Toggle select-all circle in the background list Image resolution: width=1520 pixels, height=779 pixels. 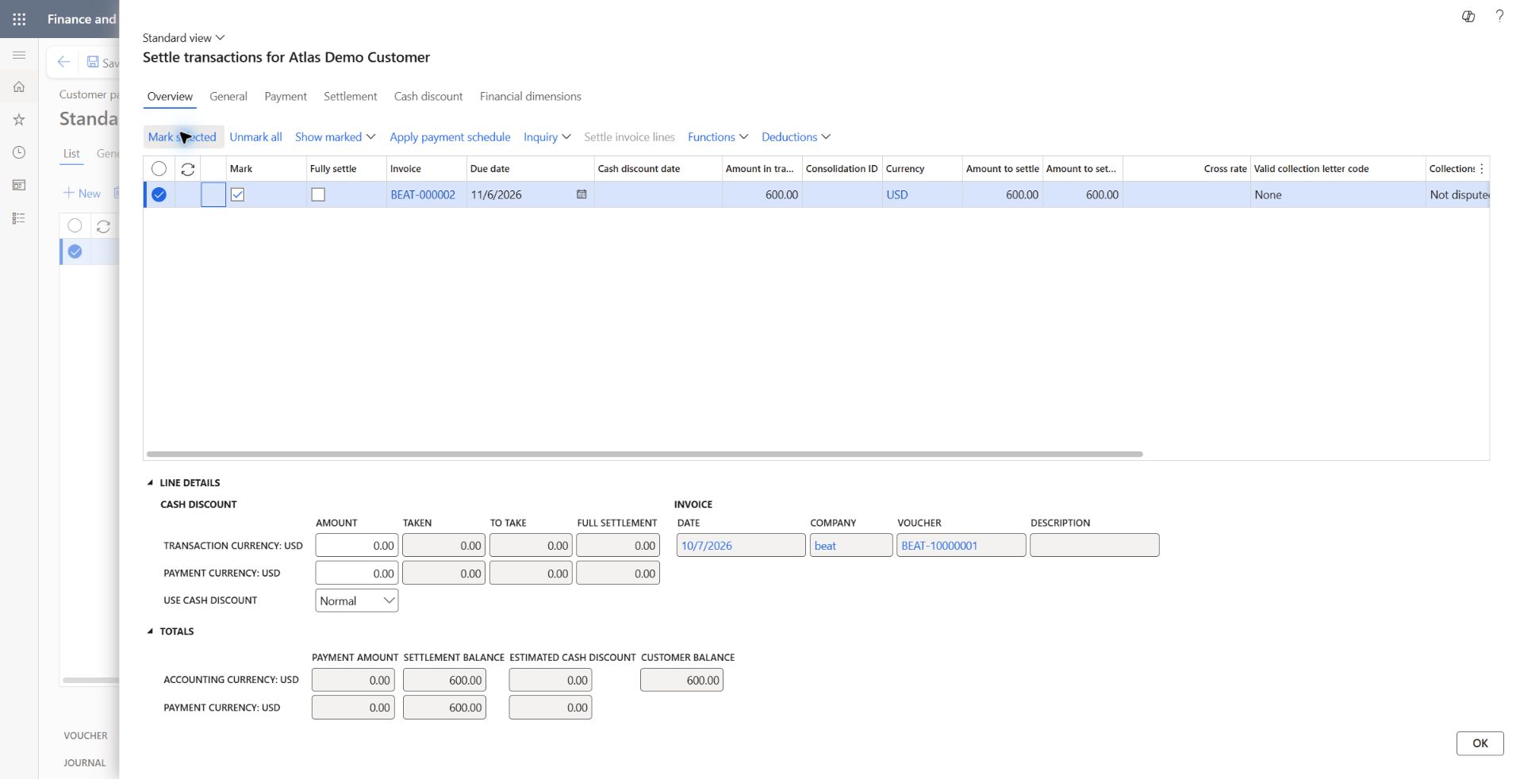(x=75, y=225)
